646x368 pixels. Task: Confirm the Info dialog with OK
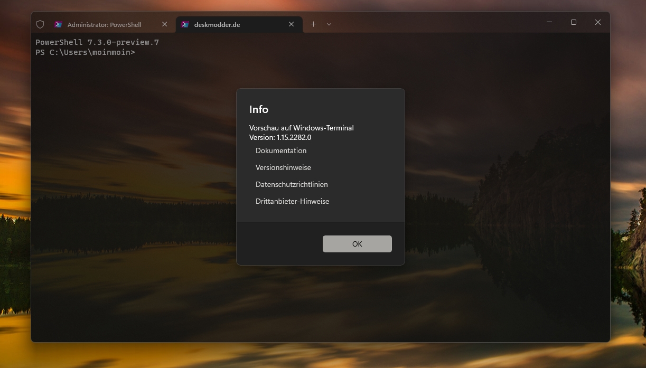[x=357, y=244]
